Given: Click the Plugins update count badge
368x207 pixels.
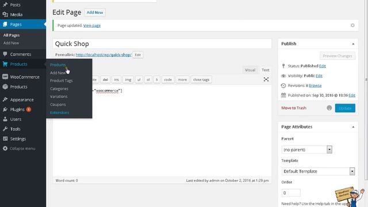Looking at the screenshot, I should (x=29, y=109).
